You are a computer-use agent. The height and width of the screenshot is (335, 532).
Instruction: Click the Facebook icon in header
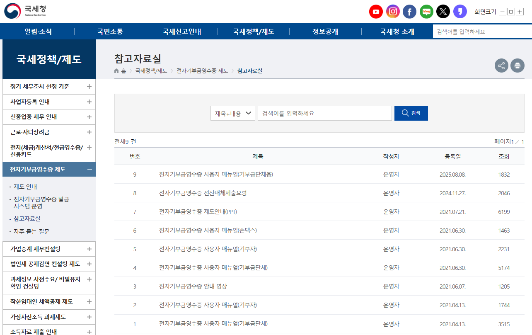pos(409,12)
